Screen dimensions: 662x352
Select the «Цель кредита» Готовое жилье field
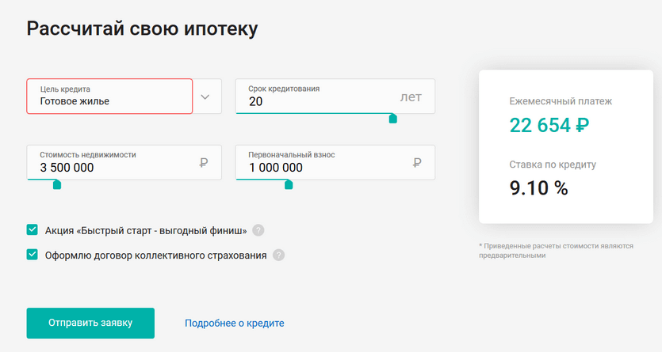click(x=109, y=97)
